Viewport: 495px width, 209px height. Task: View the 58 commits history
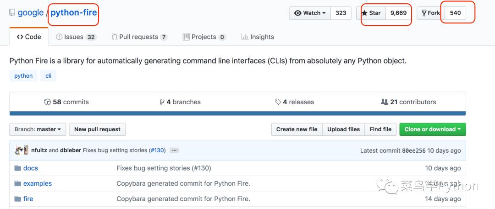(x=66, y=102)
